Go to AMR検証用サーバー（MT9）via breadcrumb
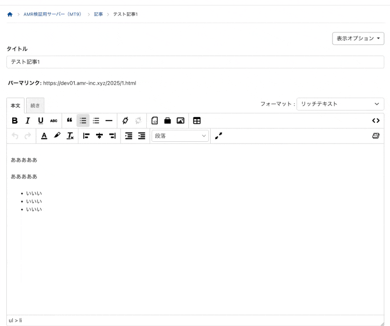The width and height of the screenshot is (390, 326). pyautogui.click(x=51, y=14)
